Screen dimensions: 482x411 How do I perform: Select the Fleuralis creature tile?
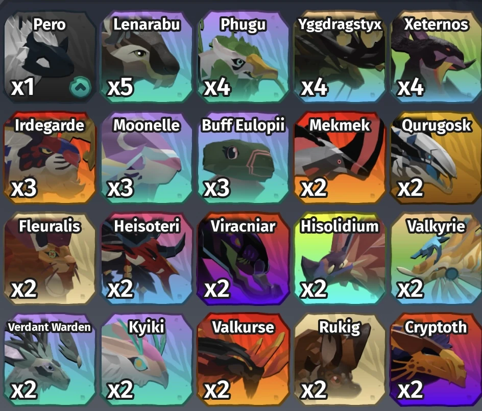click(50, 259)
